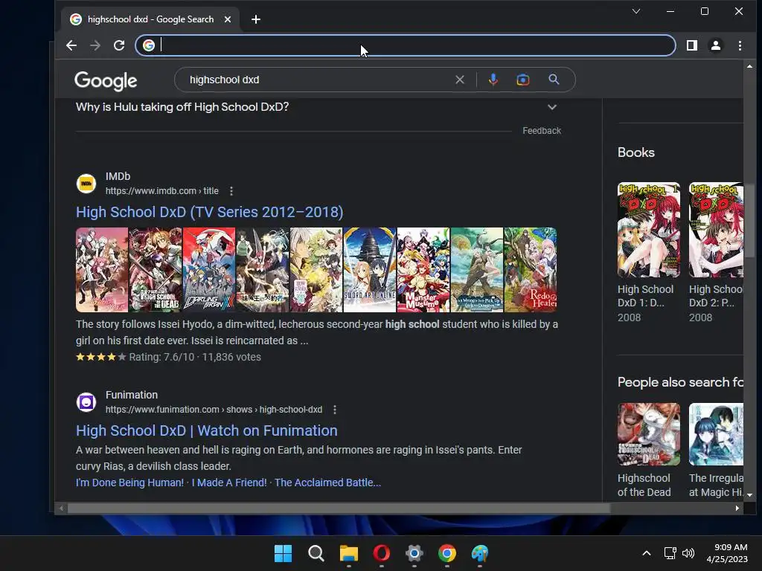
Task: Open High School DxD (TV Series 2012–2018) link
Action: (x=209, y=212)
